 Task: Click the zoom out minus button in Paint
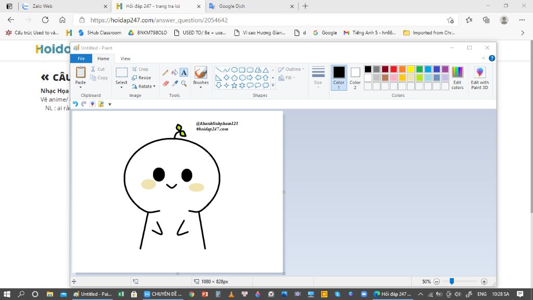pos(437,282)
